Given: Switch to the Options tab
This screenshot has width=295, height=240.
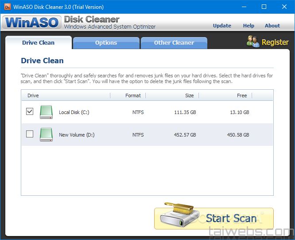Looking at the screenshot, I should [x=106, y=43].
